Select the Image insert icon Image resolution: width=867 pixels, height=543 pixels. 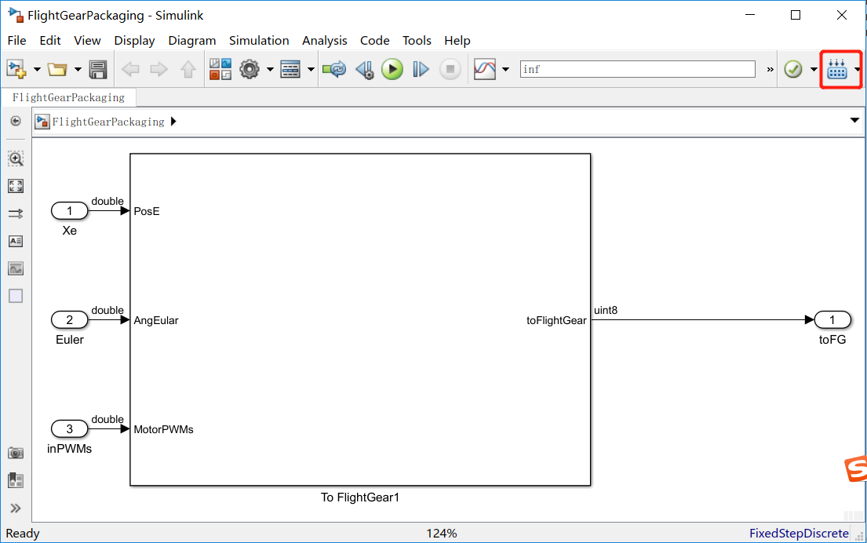click(x=16, y=268)
